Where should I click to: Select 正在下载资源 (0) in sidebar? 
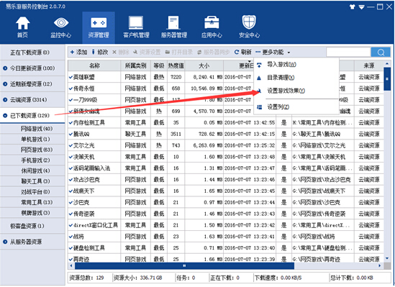pyautogui.click(x=32, y=53)
